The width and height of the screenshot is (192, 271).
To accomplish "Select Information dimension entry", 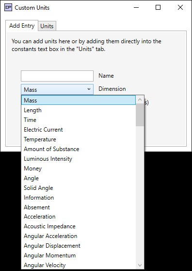I will (x=79, y=197).
